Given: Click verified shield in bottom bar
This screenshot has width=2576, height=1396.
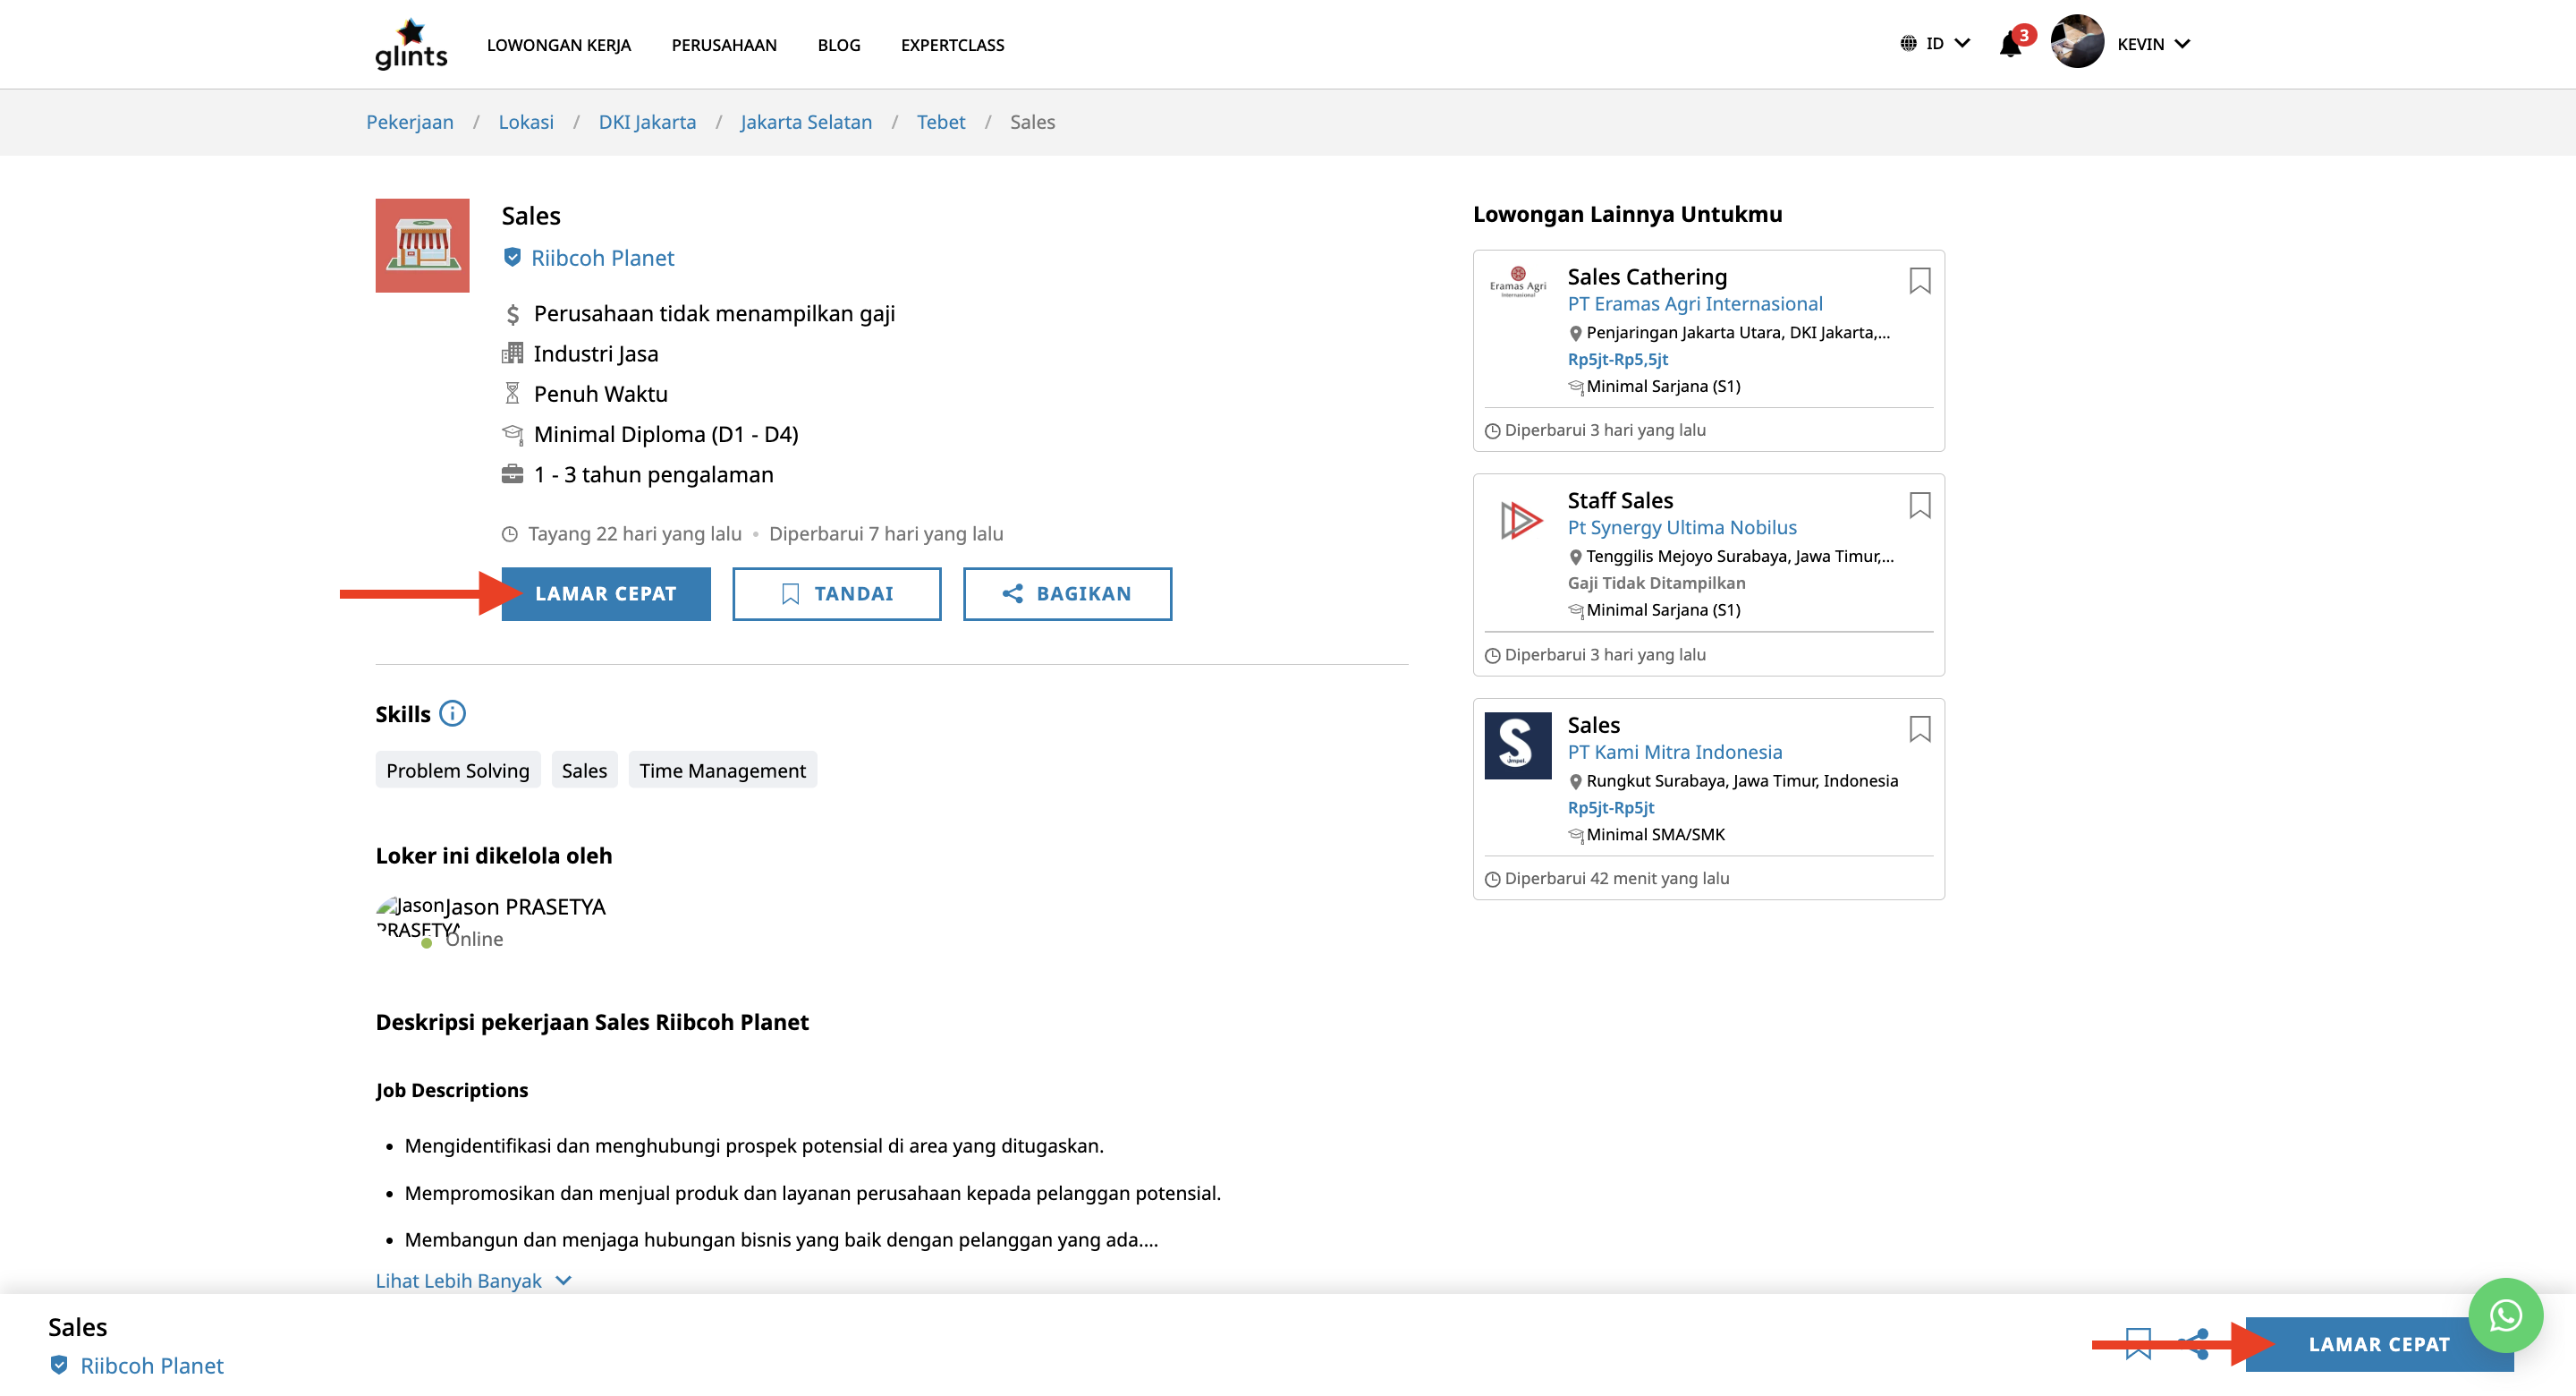Looking at the screenshot, I should (x=59, y=1365).
